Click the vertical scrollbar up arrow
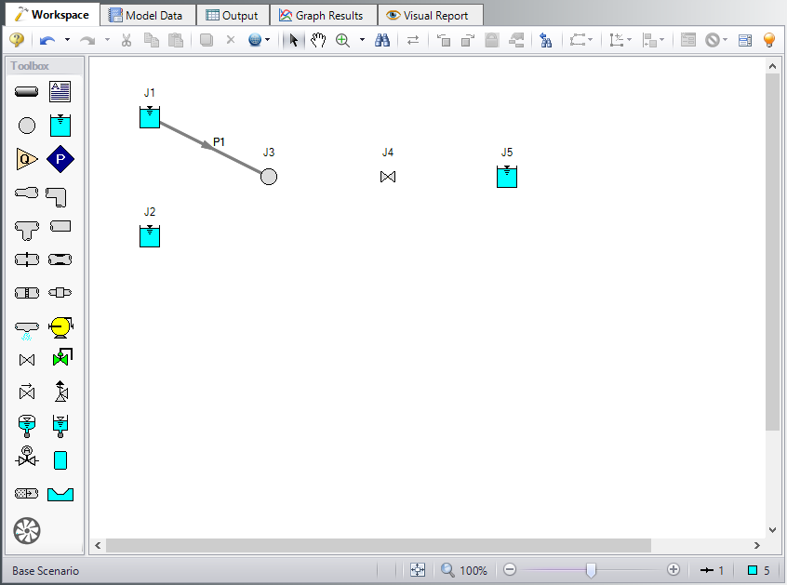 coord(772,66)
